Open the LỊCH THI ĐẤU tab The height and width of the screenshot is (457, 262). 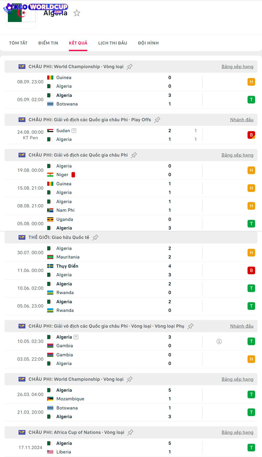tap(113, 43)
